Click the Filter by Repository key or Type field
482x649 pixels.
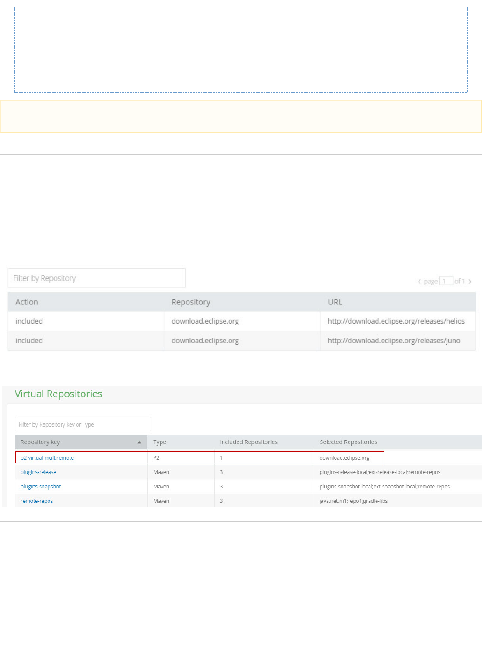point(83,425)
